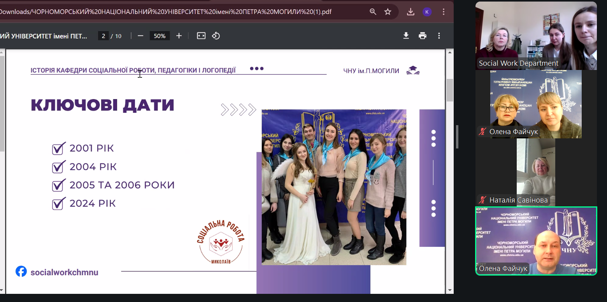Viewport: 607px width, 302px height.
Task: Select the Наталія Савінова video thumbnail
Action: (536, 172)
